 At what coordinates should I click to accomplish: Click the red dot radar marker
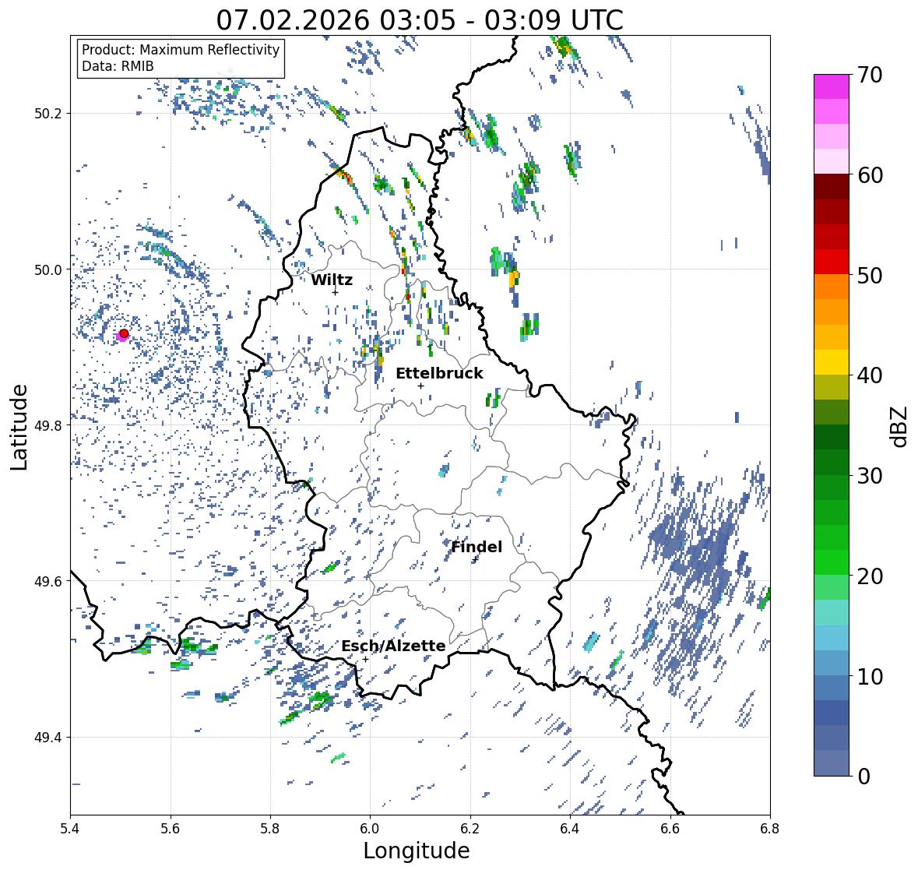[x=124, y=333]
